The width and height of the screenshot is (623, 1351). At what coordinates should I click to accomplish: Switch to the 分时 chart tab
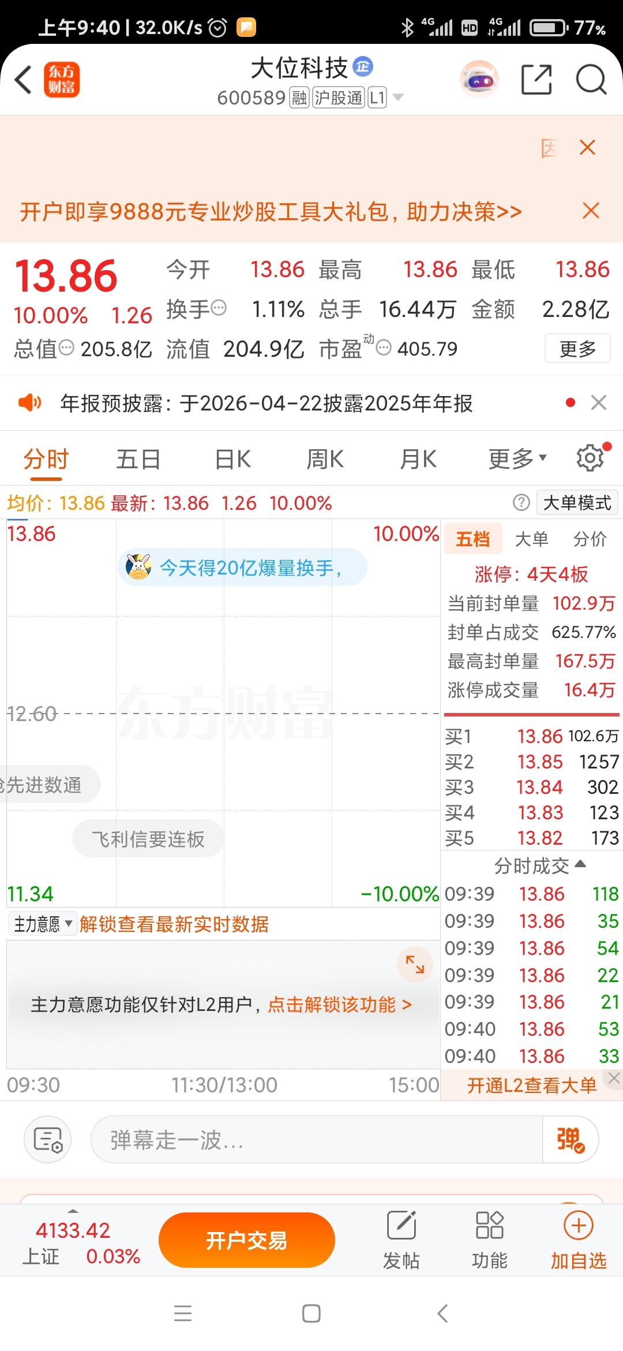(46, 460)
